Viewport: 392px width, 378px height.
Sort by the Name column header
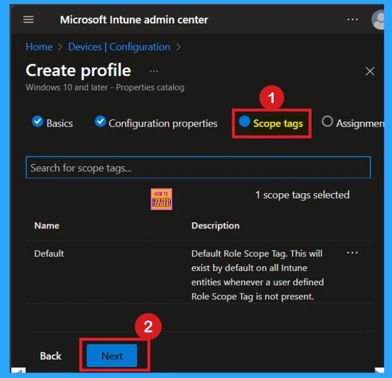pyautogui.click(x=47, y=226)
